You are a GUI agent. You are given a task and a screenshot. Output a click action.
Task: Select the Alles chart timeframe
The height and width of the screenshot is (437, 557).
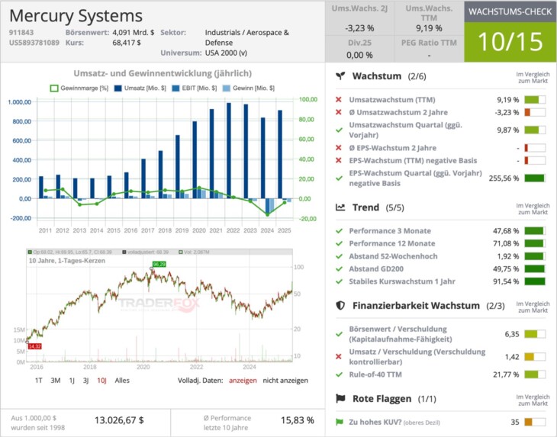click(122, 381)
